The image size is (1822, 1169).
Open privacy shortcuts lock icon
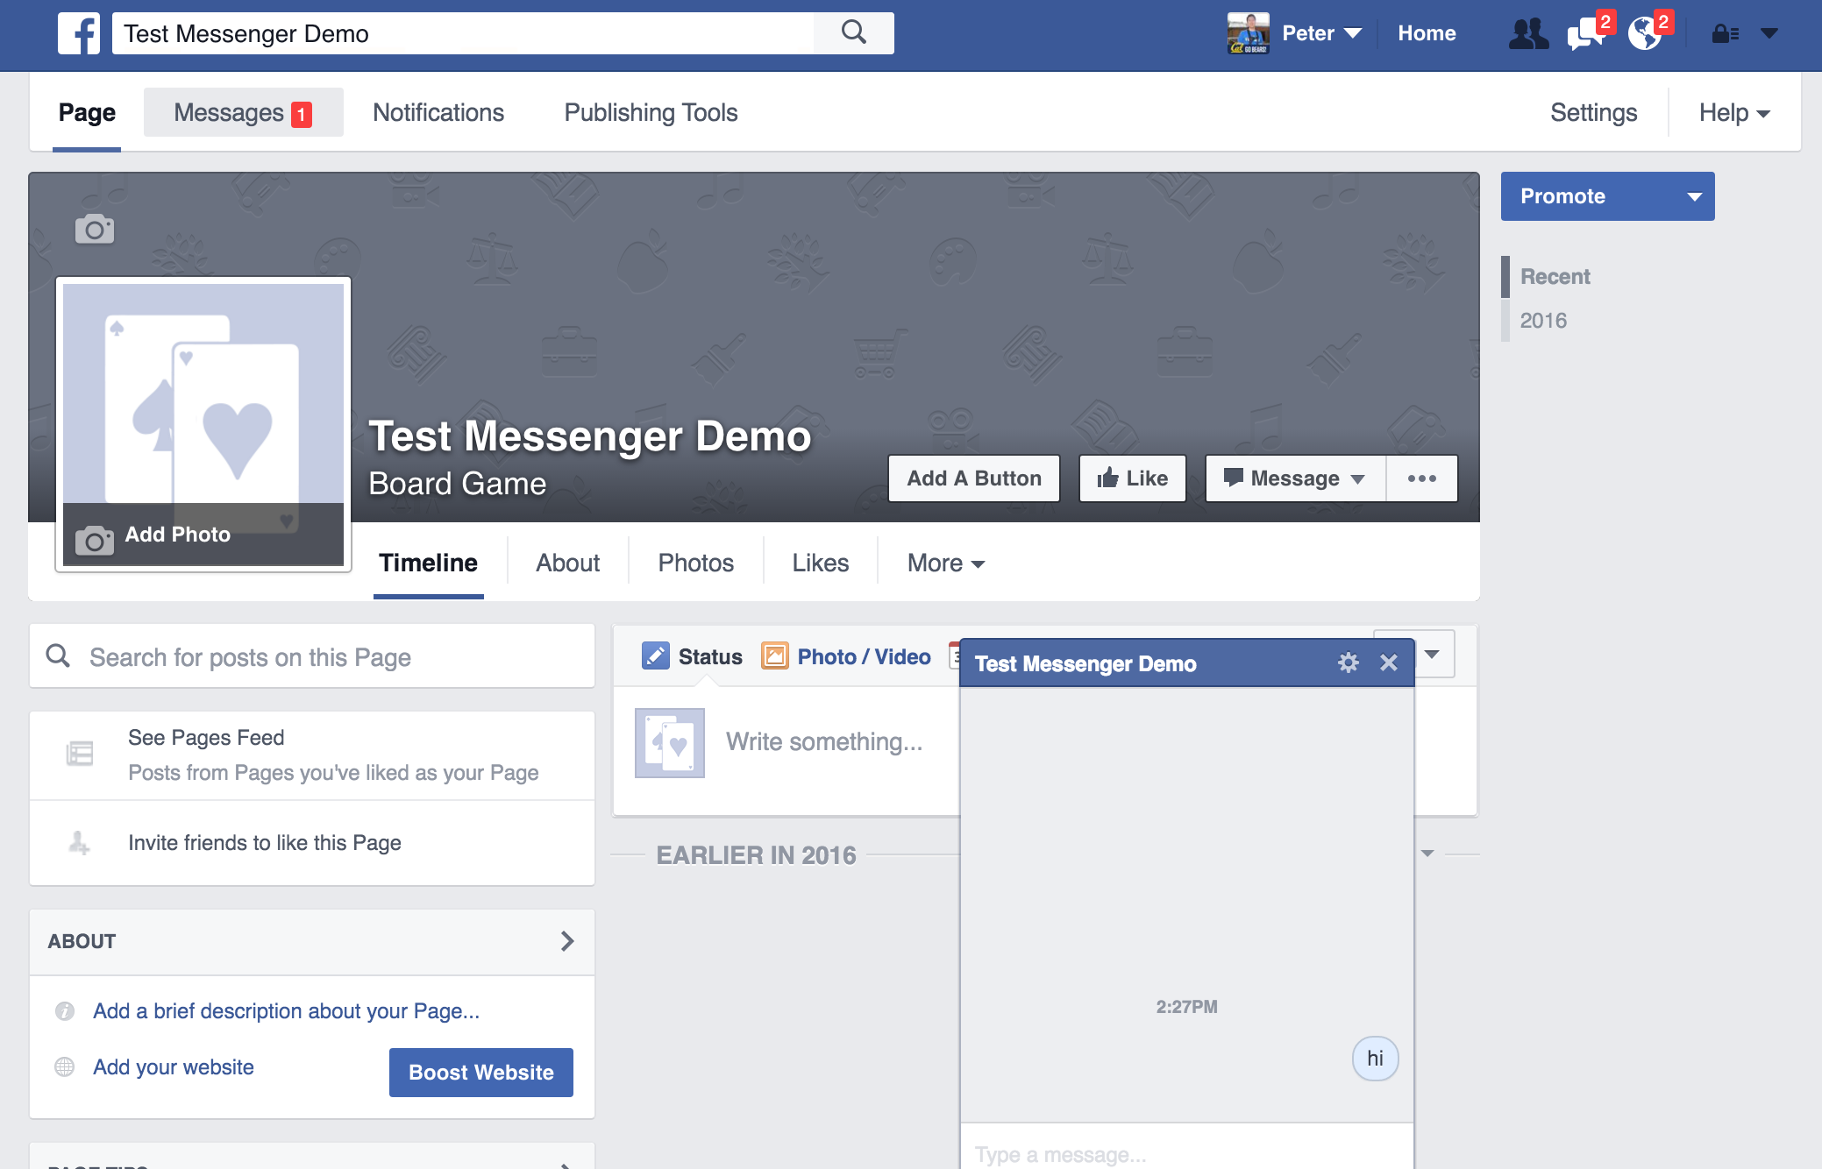pos(1725,33)
